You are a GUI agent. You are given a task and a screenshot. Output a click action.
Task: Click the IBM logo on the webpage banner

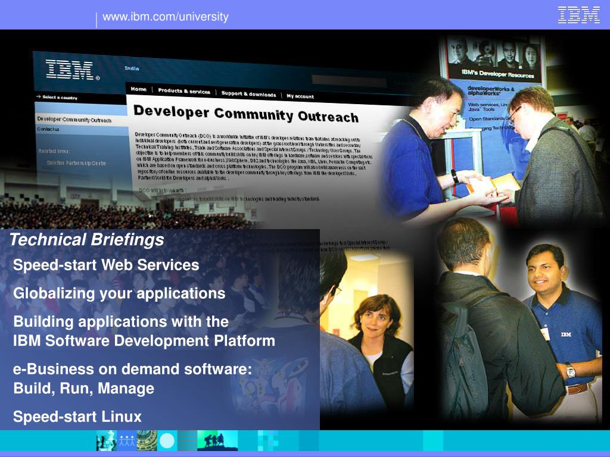coord(73,70)
